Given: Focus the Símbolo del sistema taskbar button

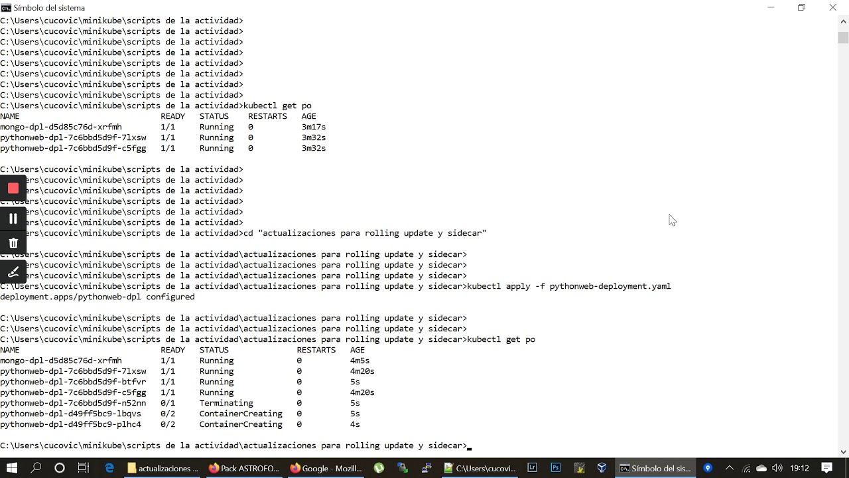Looking at the screenshot, I should 655,468.
